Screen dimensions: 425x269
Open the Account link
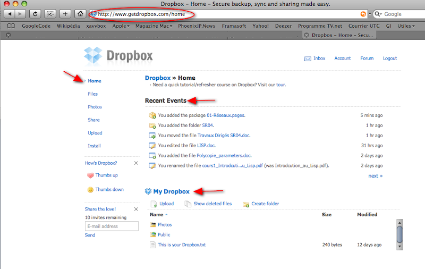coord(343,58)
